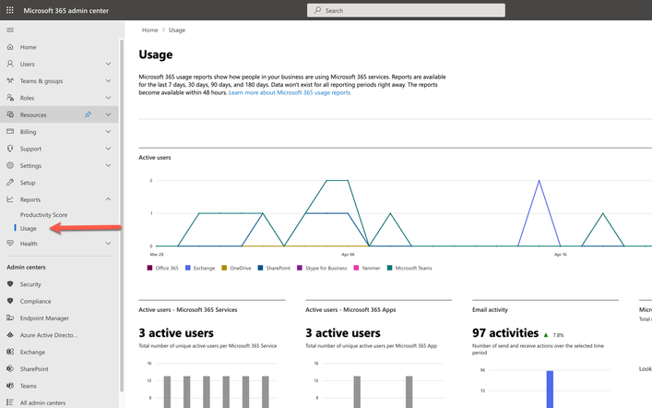
Task: Open Email activity report card title
Action: (490, 310)
